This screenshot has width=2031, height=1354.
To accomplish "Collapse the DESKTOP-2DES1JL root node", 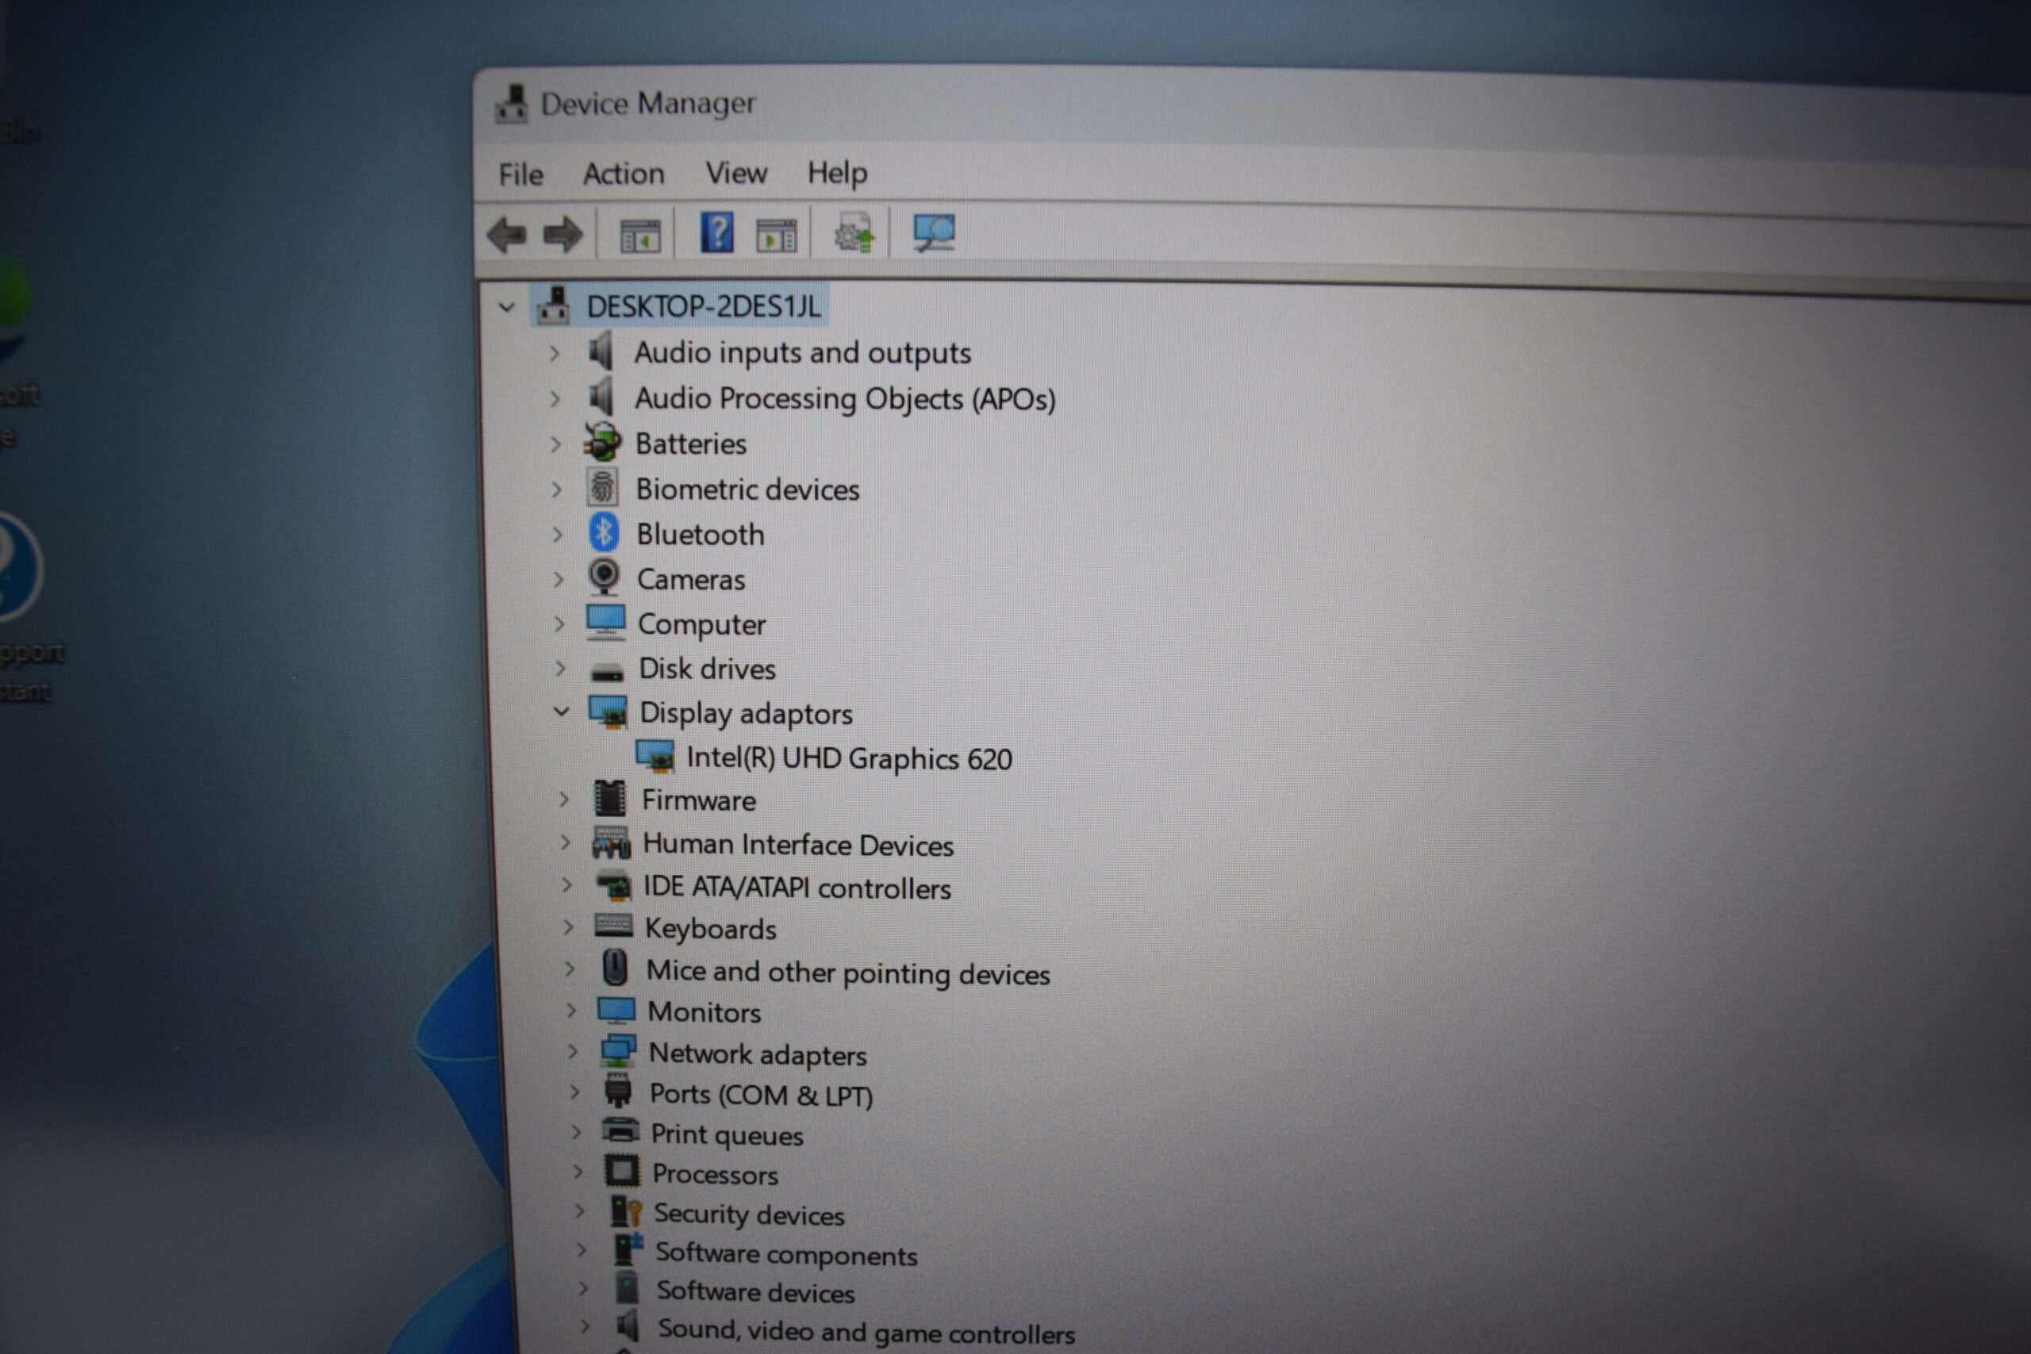I will click(x=507, y=306).
